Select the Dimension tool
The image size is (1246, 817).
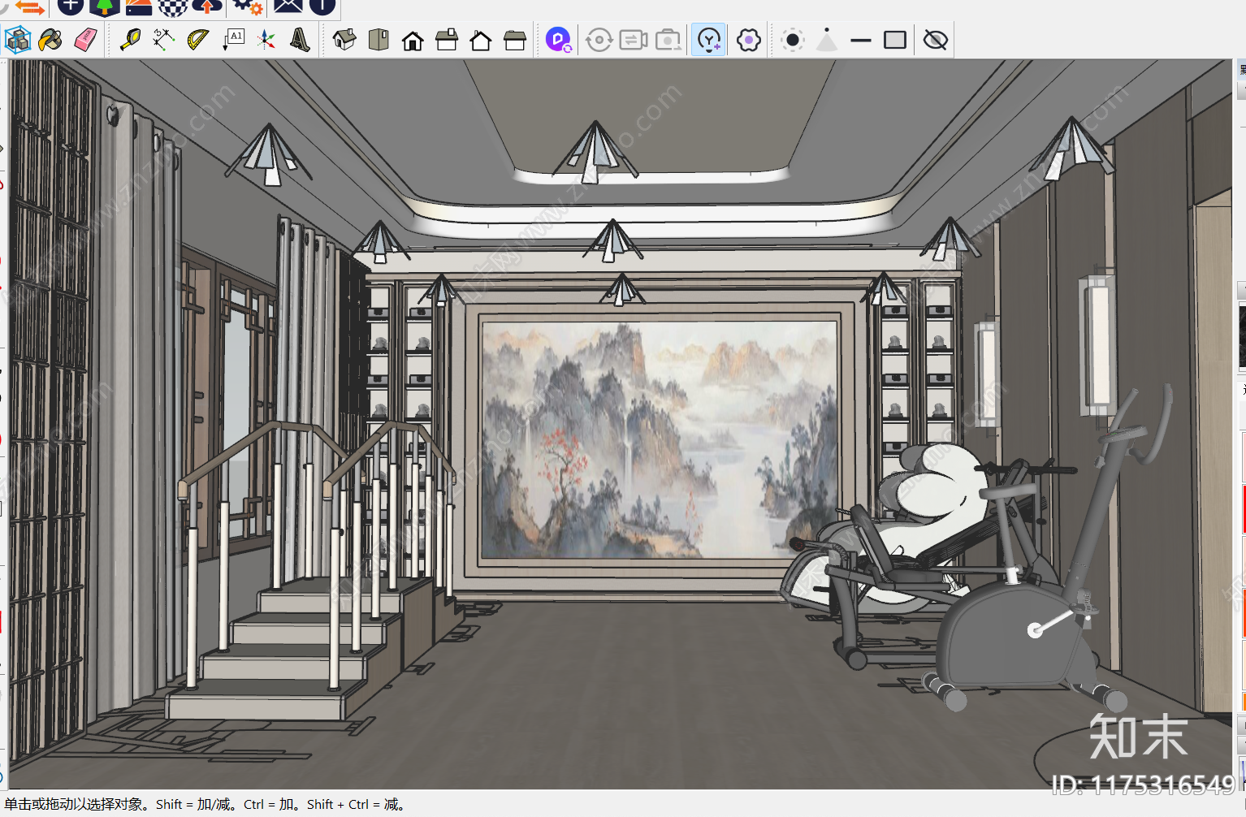point(163,40)
